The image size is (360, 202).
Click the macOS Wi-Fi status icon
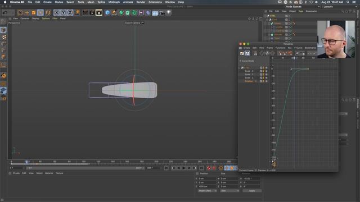(311, 2)
